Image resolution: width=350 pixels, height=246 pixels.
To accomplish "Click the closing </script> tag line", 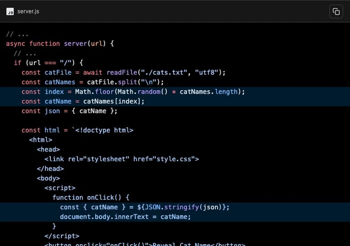I will [x=62, y=236].
